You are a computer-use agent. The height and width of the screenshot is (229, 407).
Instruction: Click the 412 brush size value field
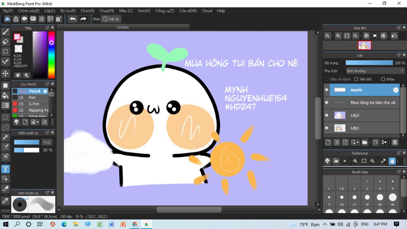pyautogui.click(x=47, y=142)
